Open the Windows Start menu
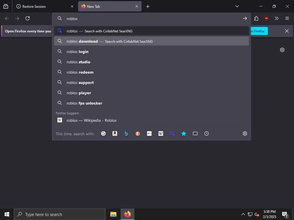This screenshot has height=220, width=294. coord(7,214)
